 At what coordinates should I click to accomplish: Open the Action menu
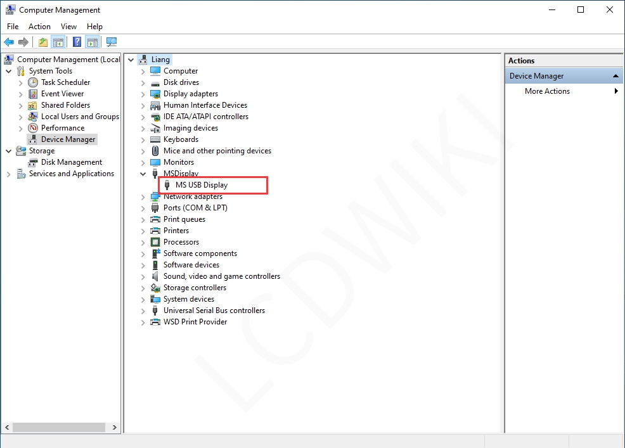pos(39,27)
